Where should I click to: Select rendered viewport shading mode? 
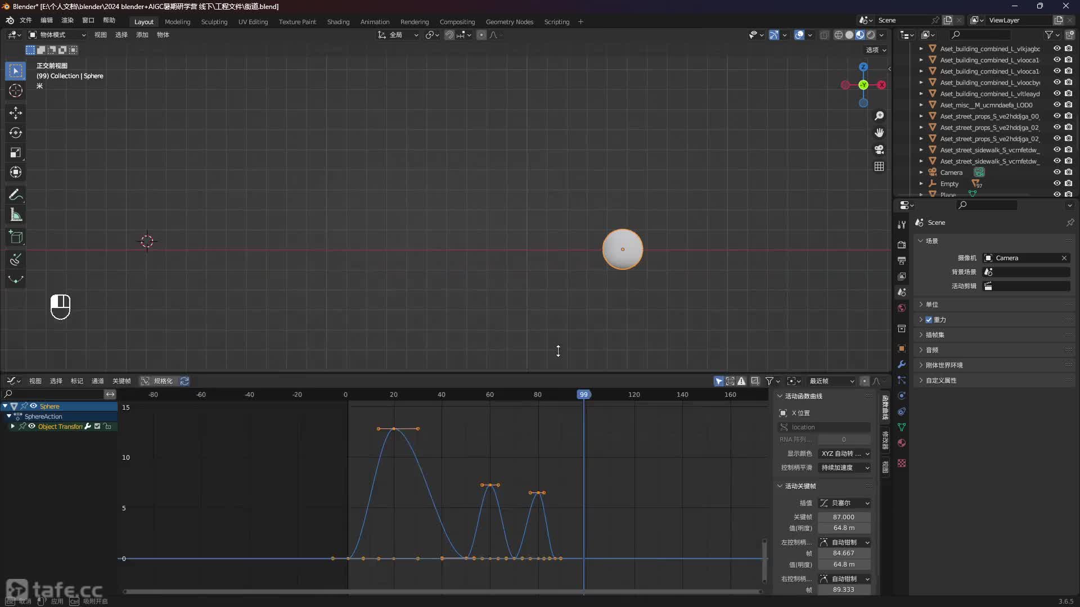(871, 35)
